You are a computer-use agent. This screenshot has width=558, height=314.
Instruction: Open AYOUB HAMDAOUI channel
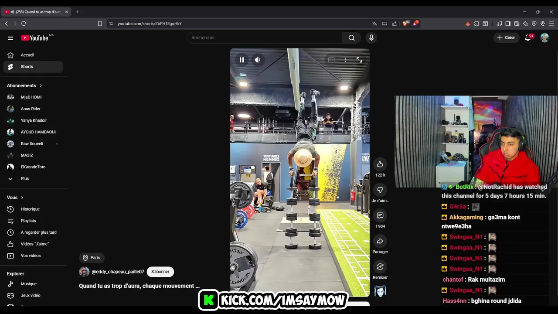click(x=33, y=132)
